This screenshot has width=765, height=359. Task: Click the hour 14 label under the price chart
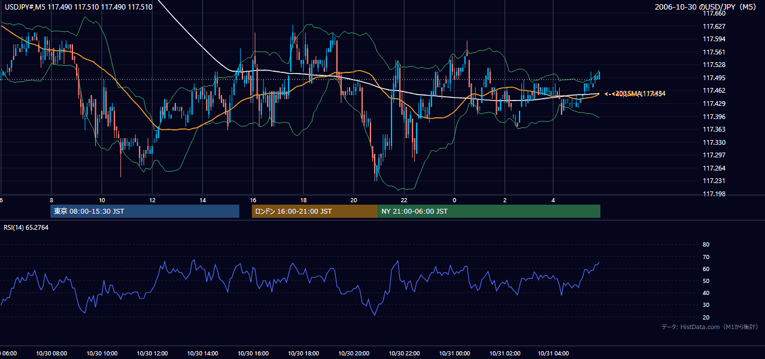click(x=203, y=200)
